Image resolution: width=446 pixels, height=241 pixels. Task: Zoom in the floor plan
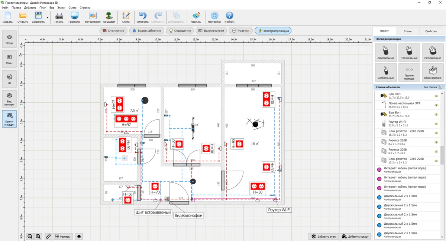pos(38,237)
